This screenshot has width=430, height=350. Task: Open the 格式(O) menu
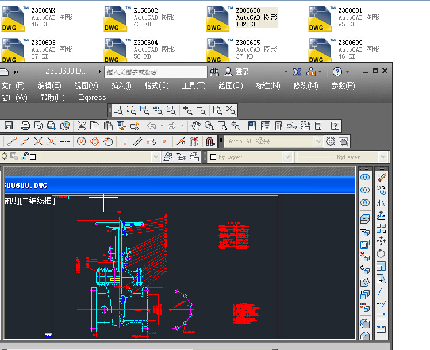tap(156, 86)
